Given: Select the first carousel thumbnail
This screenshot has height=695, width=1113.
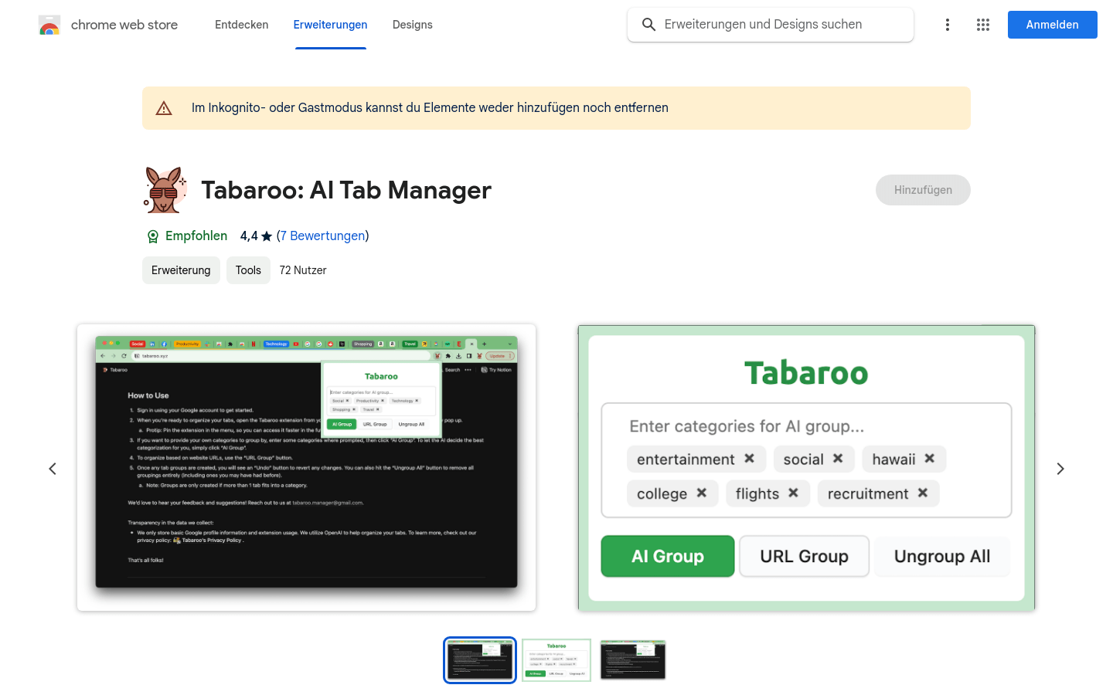Looking at the screenshot, I should [480, 660].
